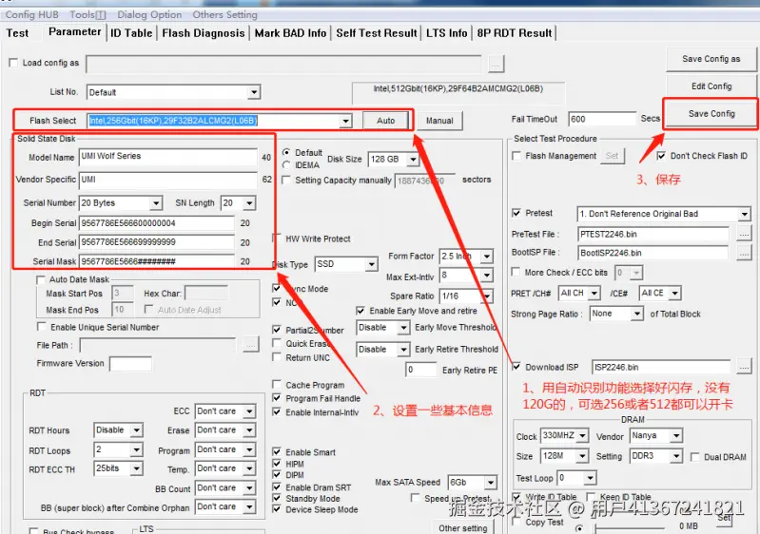Browse for Download ISP file

click(744, 368)
